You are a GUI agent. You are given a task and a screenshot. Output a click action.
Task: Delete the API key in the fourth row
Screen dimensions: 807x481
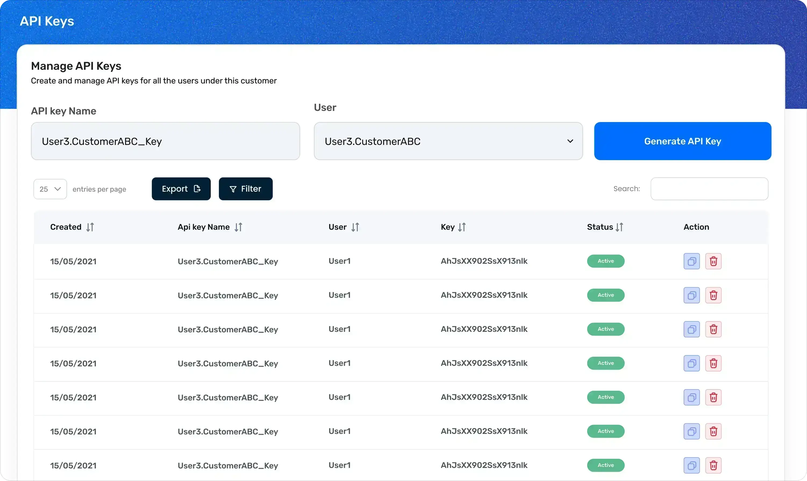(x=713, y=363)
